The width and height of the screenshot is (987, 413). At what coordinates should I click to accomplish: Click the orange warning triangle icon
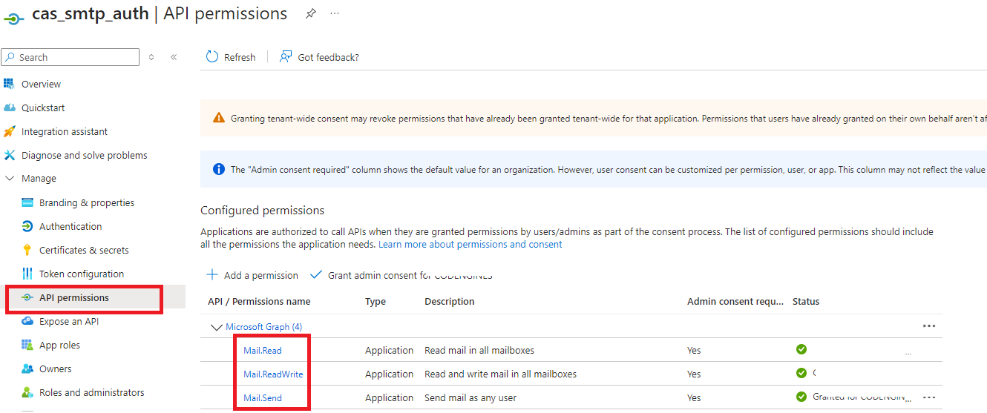(x=218, y=118)
